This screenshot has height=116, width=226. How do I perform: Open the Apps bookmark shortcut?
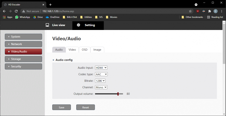click(8, 17)
